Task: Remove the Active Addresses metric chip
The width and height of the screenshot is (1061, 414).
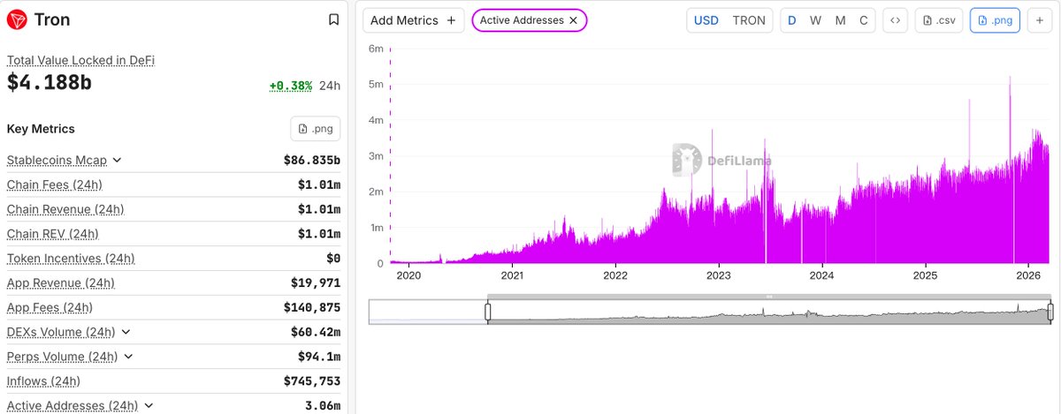Action: click(573, 20)
